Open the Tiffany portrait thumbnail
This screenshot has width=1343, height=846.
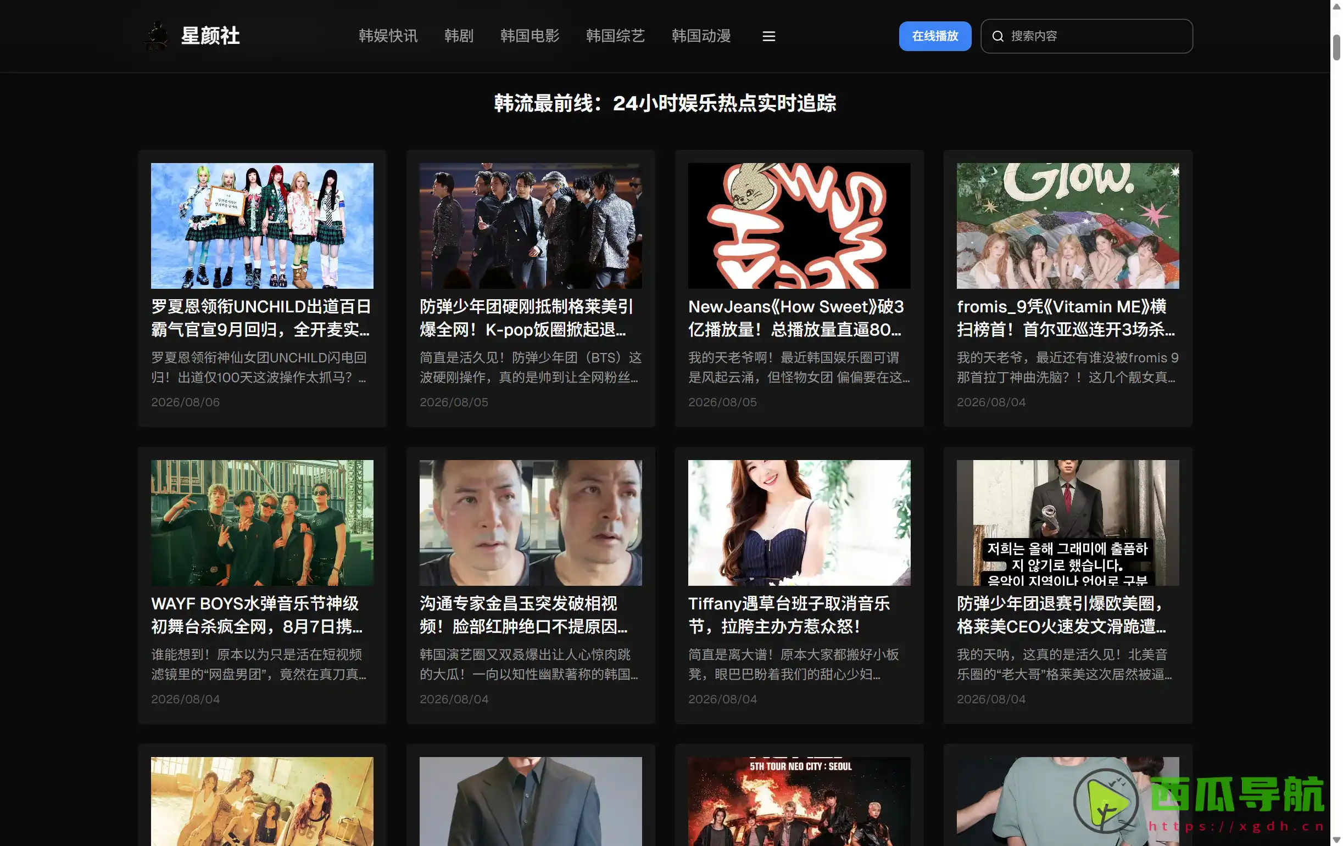pyautogui.click(x=799, y=523)
